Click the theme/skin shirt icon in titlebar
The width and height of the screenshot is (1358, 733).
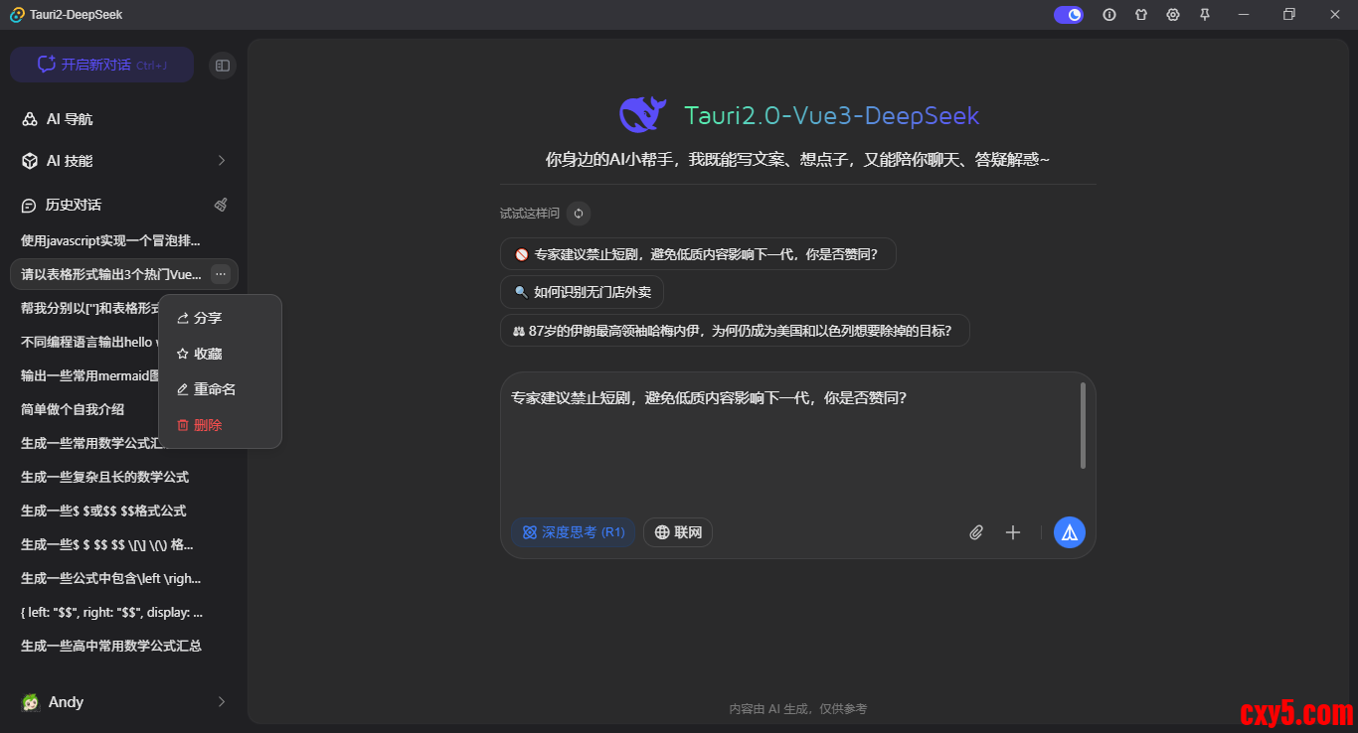(x=1140, y=14)
